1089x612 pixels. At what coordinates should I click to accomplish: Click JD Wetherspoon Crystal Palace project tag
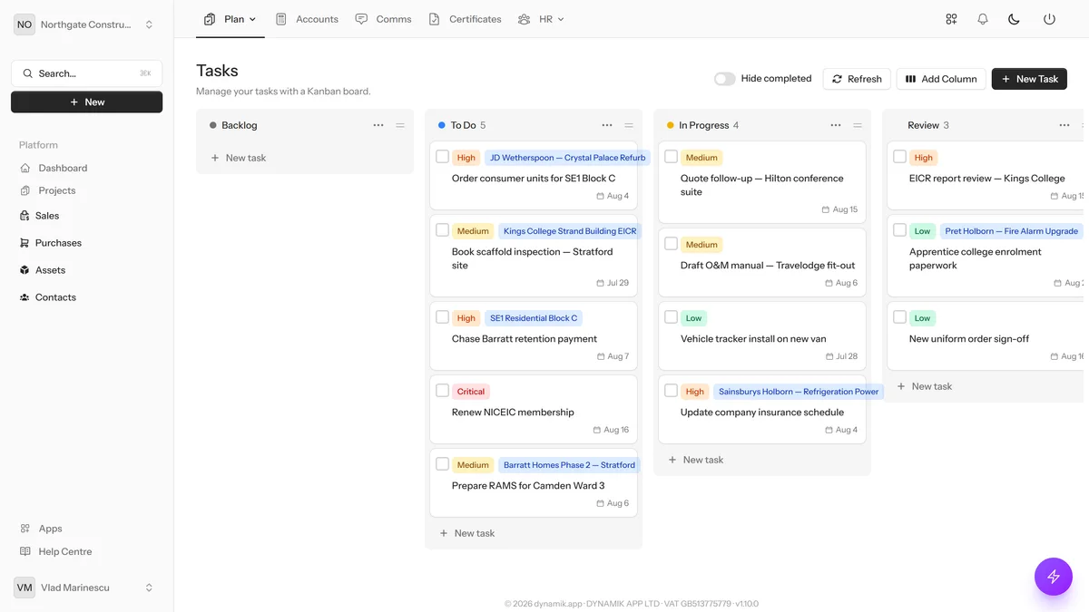point(567,158)
